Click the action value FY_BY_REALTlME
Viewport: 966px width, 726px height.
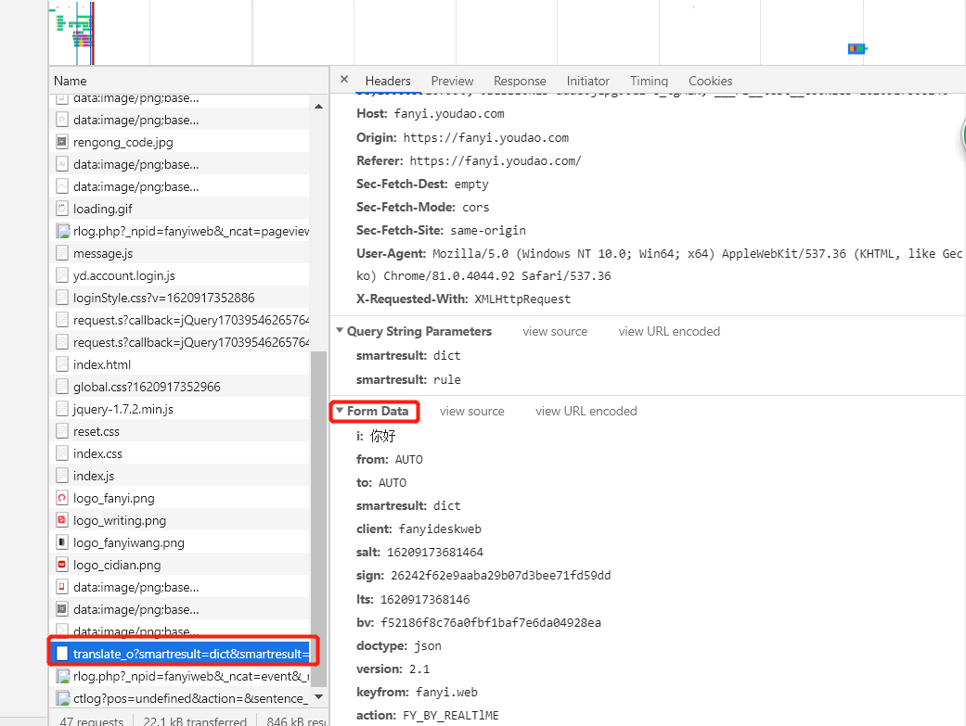451,716
